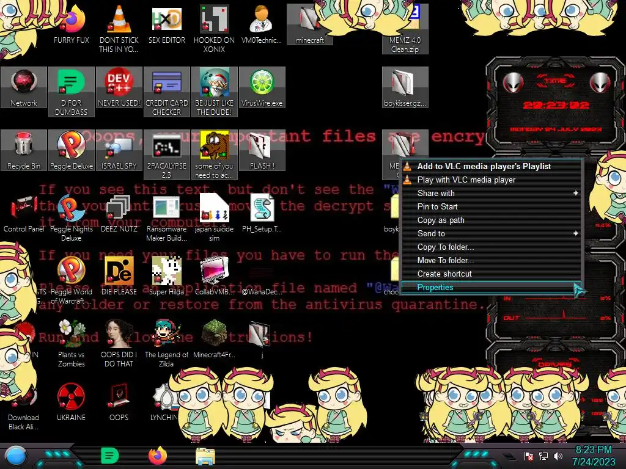Expand the Send to submenu
626x469 pixels.
tap(491, 234)
